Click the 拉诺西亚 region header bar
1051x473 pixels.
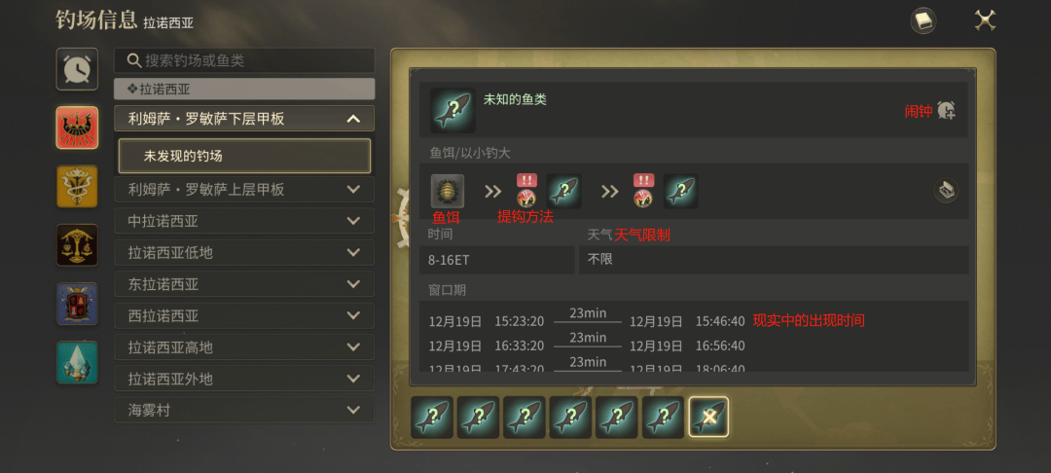(244, 89)
